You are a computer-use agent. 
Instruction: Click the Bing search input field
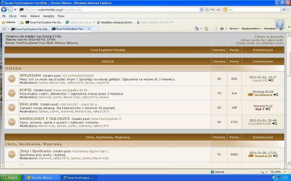pyautogui.click(x=254, y=9)
